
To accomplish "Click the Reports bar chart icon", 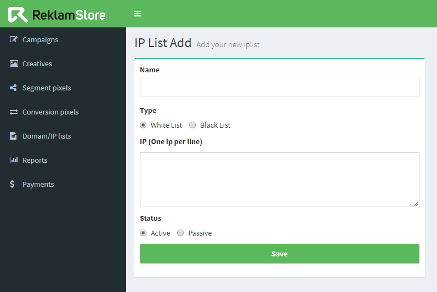I will pos(14,160).
